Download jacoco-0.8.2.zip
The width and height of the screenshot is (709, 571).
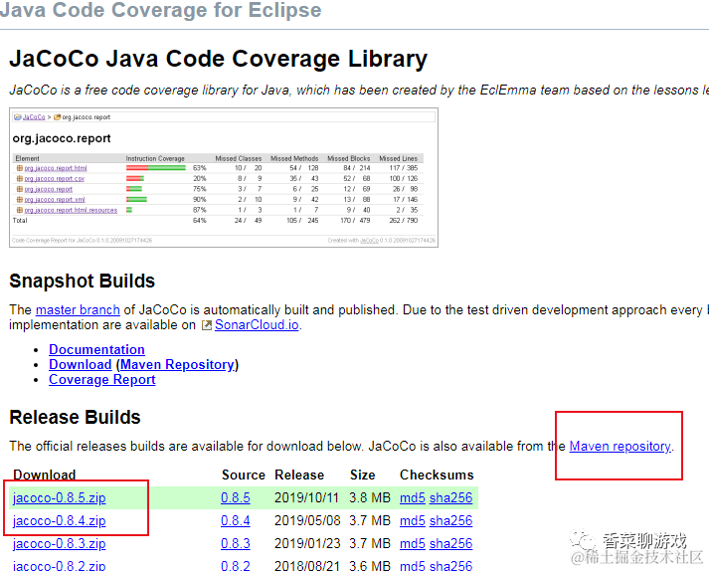click(60, 566)
